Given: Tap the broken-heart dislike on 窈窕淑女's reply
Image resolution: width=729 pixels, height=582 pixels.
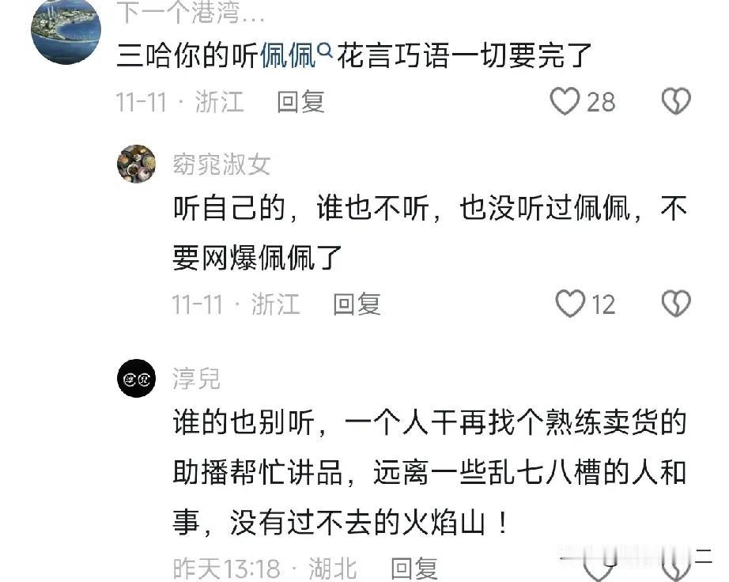Looking at the screenshot, I should [676, 304].
